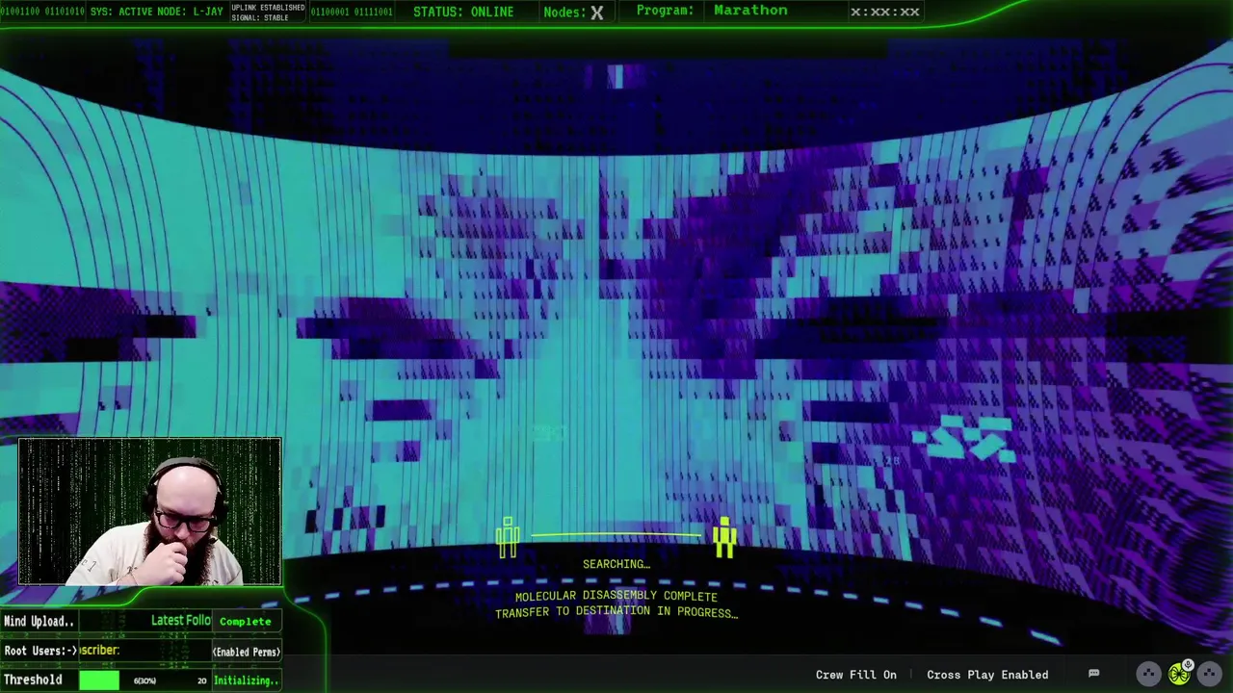Select the first empty crew slot icon
Viewport: 1233px width, 693px height.
pyautogui.click(x=1148, y=675)
